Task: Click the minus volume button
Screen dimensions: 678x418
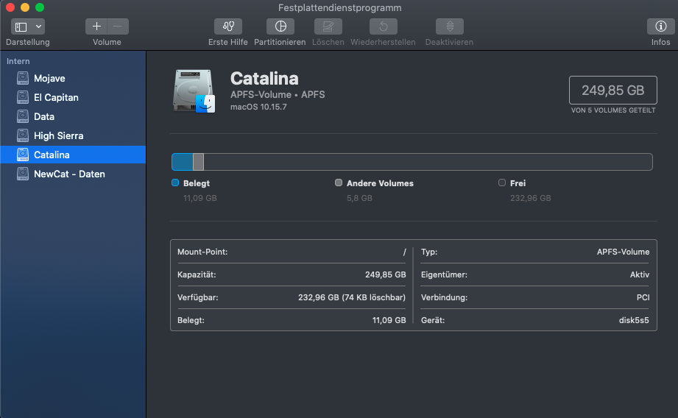Action: click(x=118, y=26)
